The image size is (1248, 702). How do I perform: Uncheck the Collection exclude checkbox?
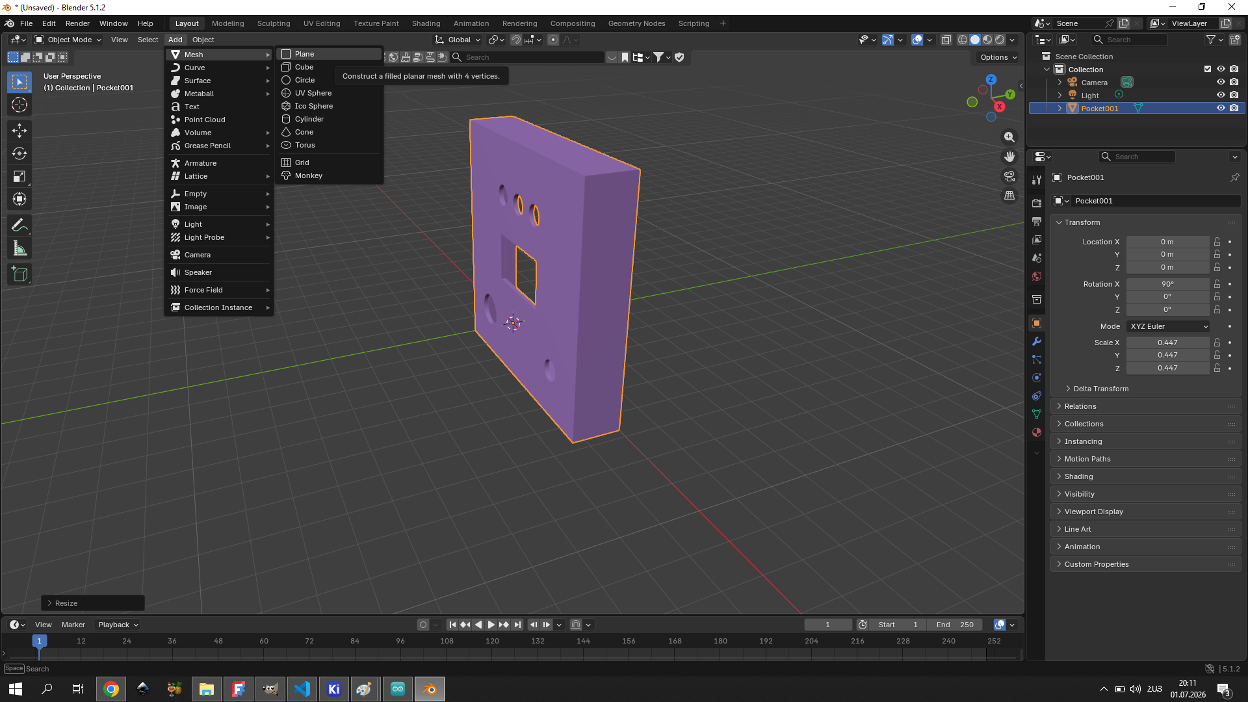tap(1208, 70)
